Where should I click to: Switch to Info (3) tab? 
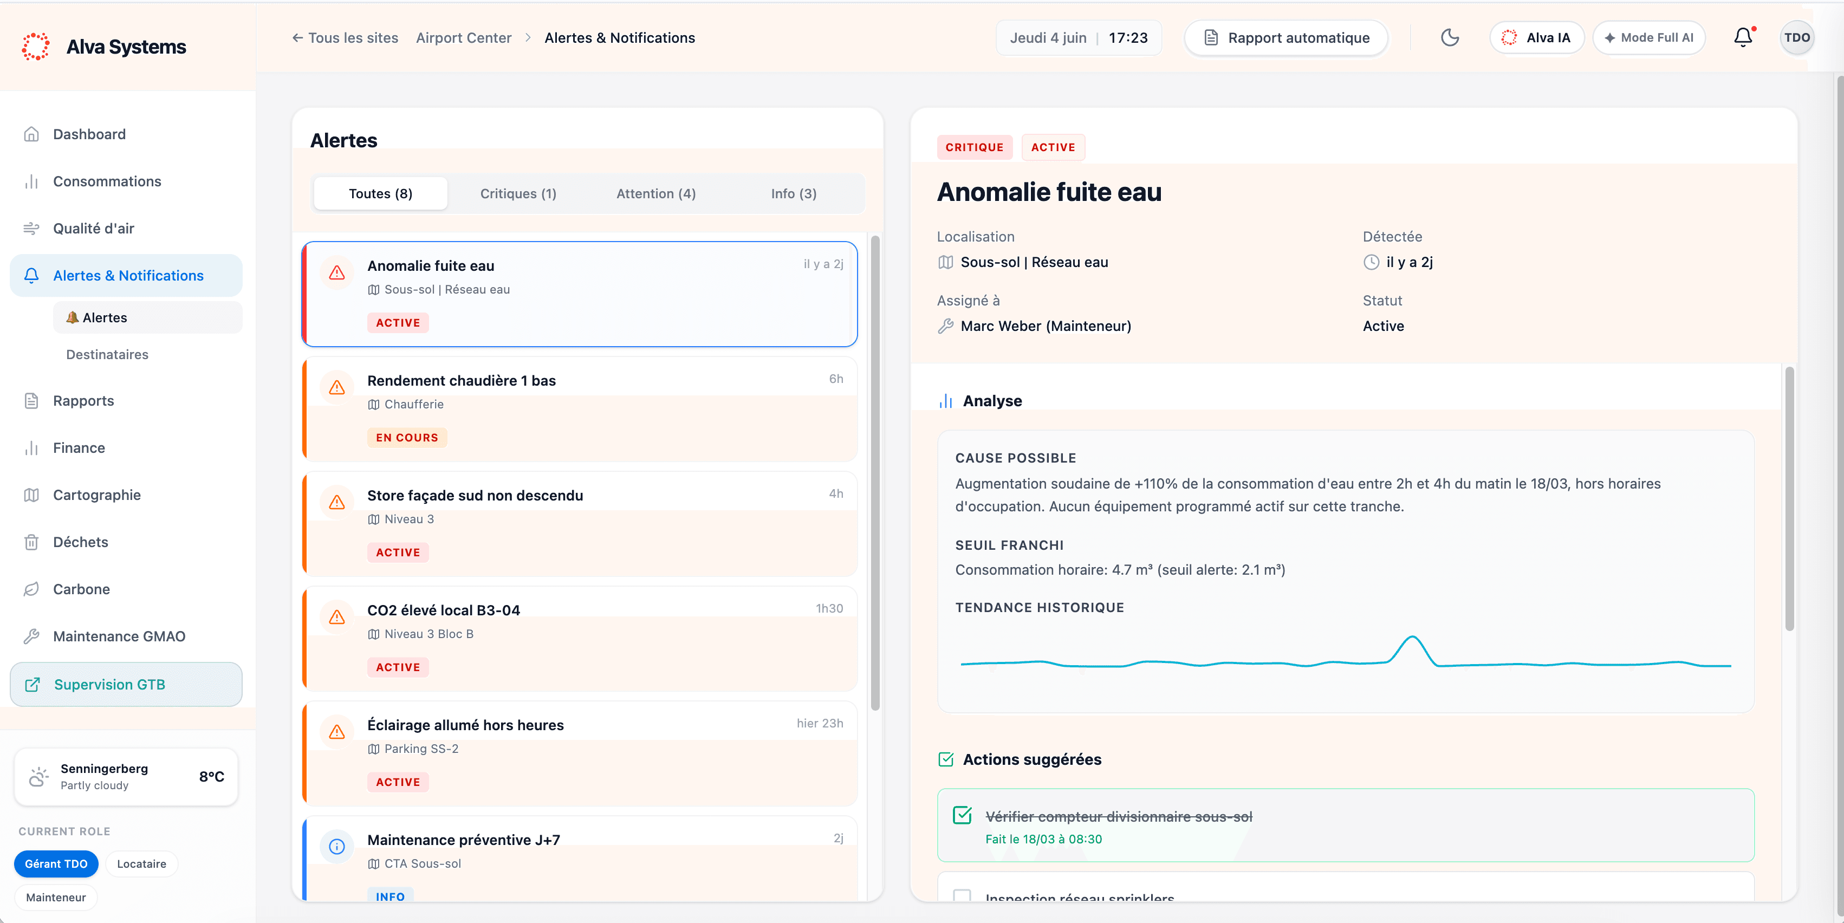click(793, 194)
